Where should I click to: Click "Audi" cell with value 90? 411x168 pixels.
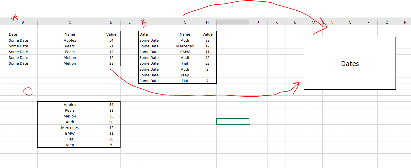point(70,122)
